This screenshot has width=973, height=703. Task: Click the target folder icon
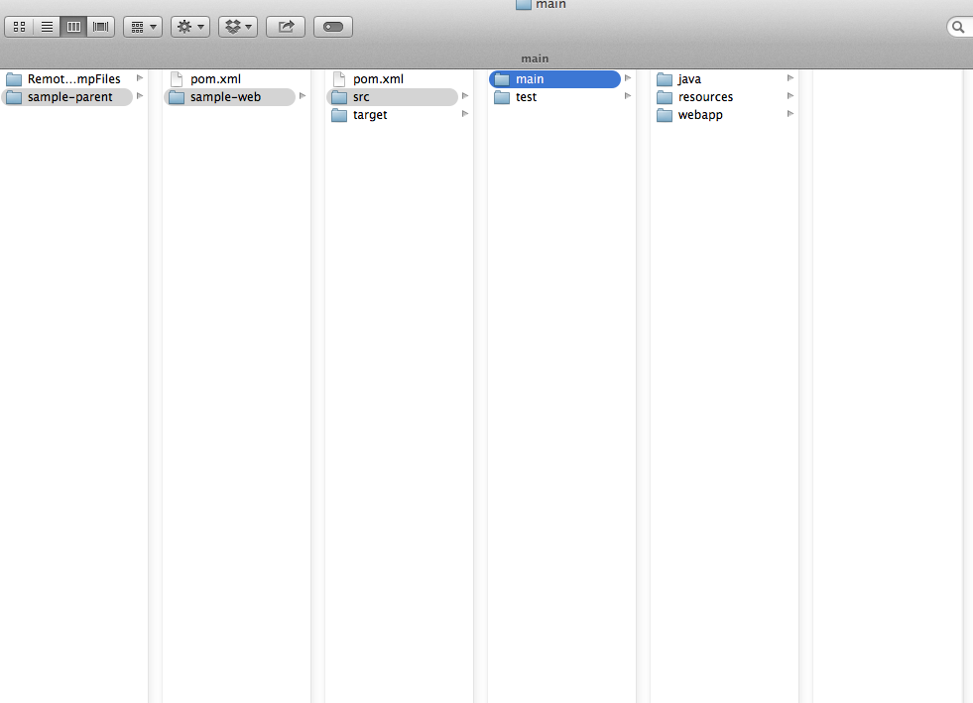point(339,115)
